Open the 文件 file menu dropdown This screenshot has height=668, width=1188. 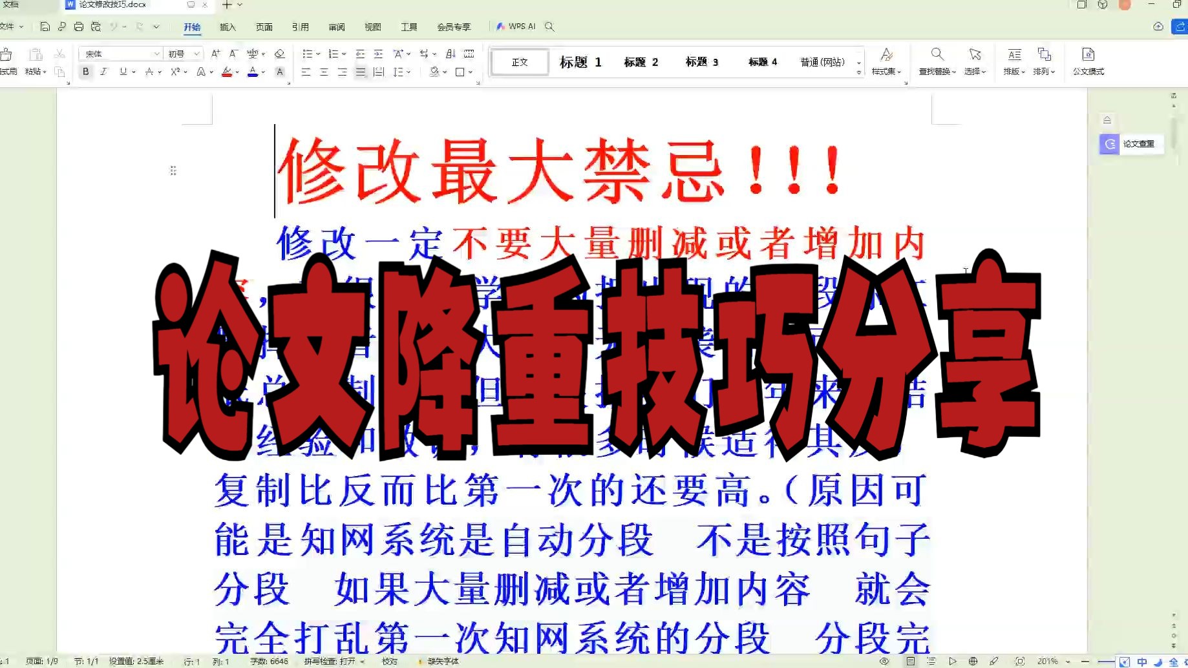(x=12, y=26)
